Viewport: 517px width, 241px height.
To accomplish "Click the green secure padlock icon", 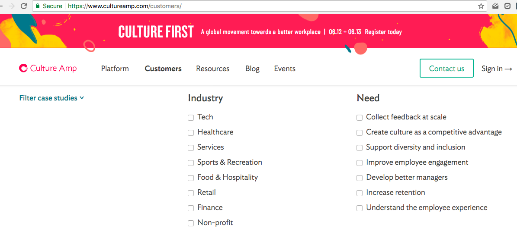I will (x=38, y=6).
